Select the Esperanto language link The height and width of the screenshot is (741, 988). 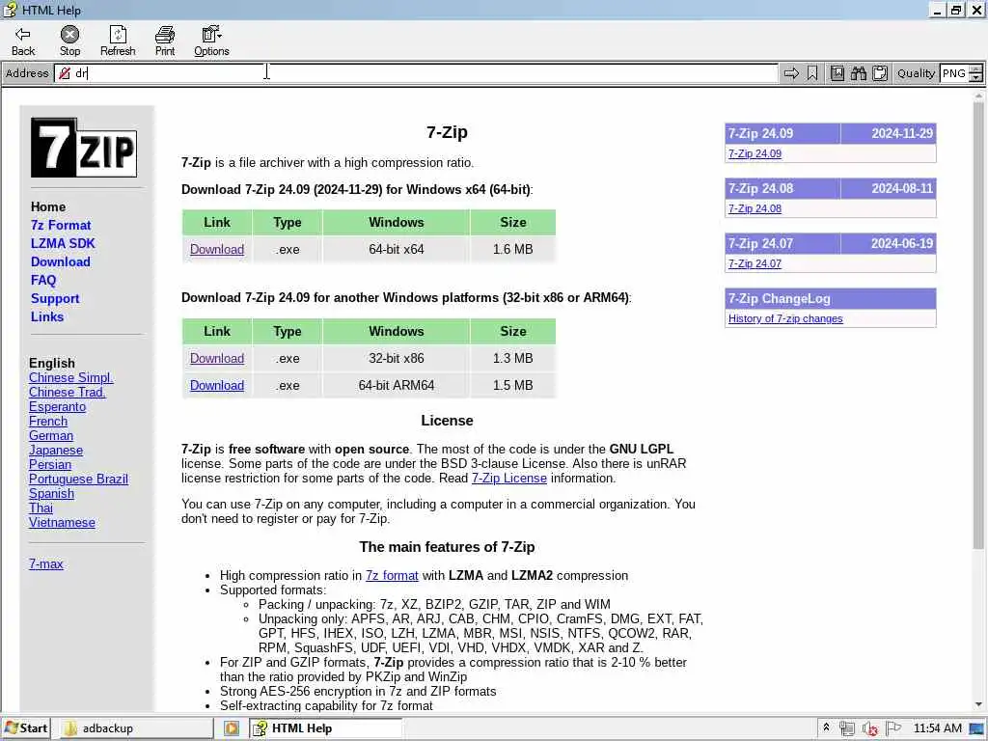tap(57, 406)
